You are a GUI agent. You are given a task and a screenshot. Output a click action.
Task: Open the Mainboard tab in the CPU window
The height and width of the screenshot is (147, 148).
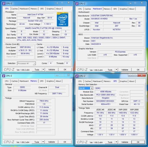(24, 9)
